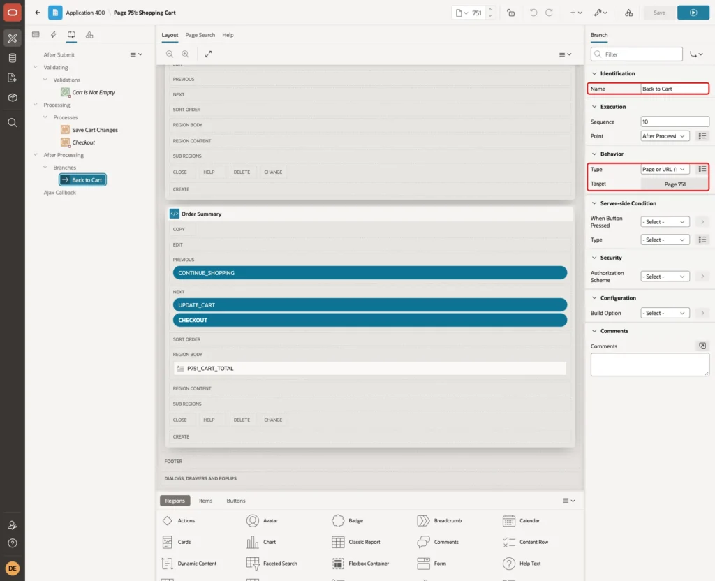Select the Processing tab icon
This screenshot has height=581, width=715.
(71, 35)
